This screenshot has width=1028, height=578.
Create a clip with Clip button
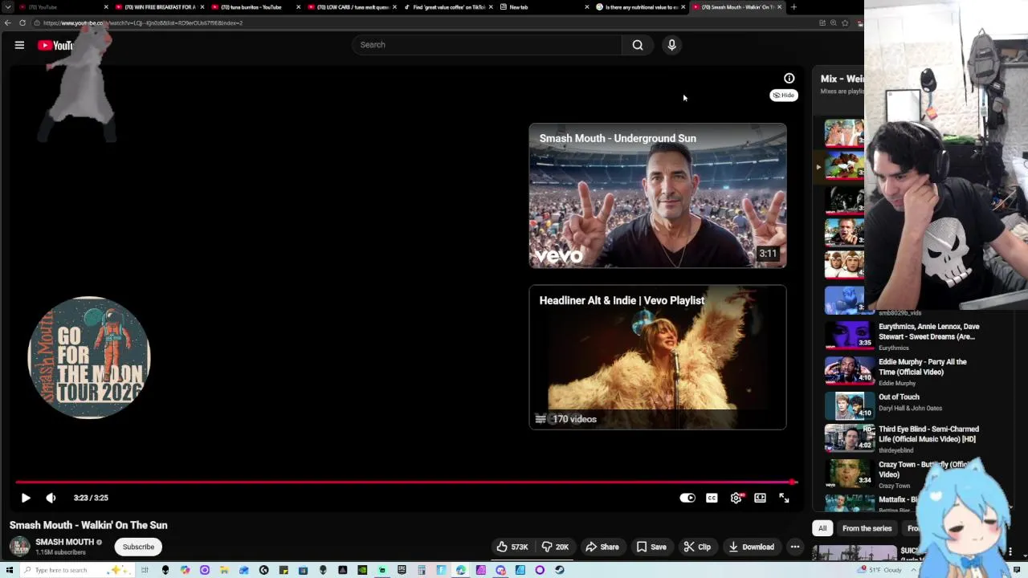pyautogui.click(x=697, y=547)
